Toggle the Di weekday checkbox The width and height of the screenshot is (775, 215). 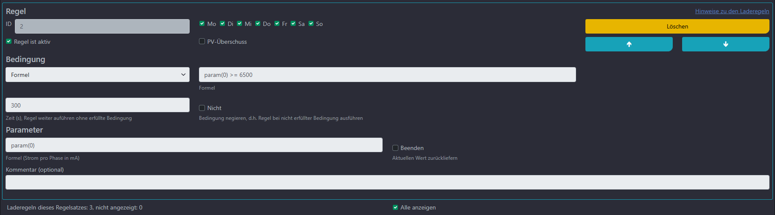coord(222,23)
